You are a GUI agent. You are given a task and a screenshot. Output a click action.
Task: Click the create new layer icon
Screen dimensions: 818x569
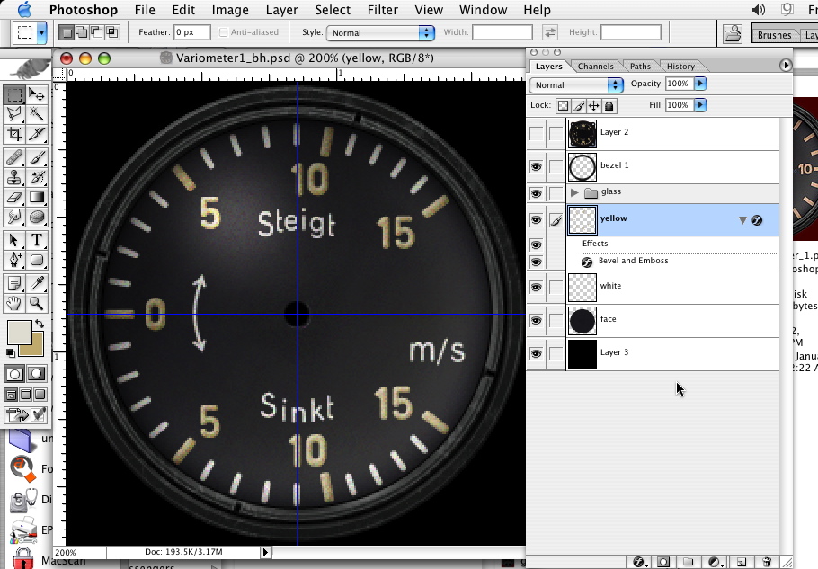coord(742,562)
